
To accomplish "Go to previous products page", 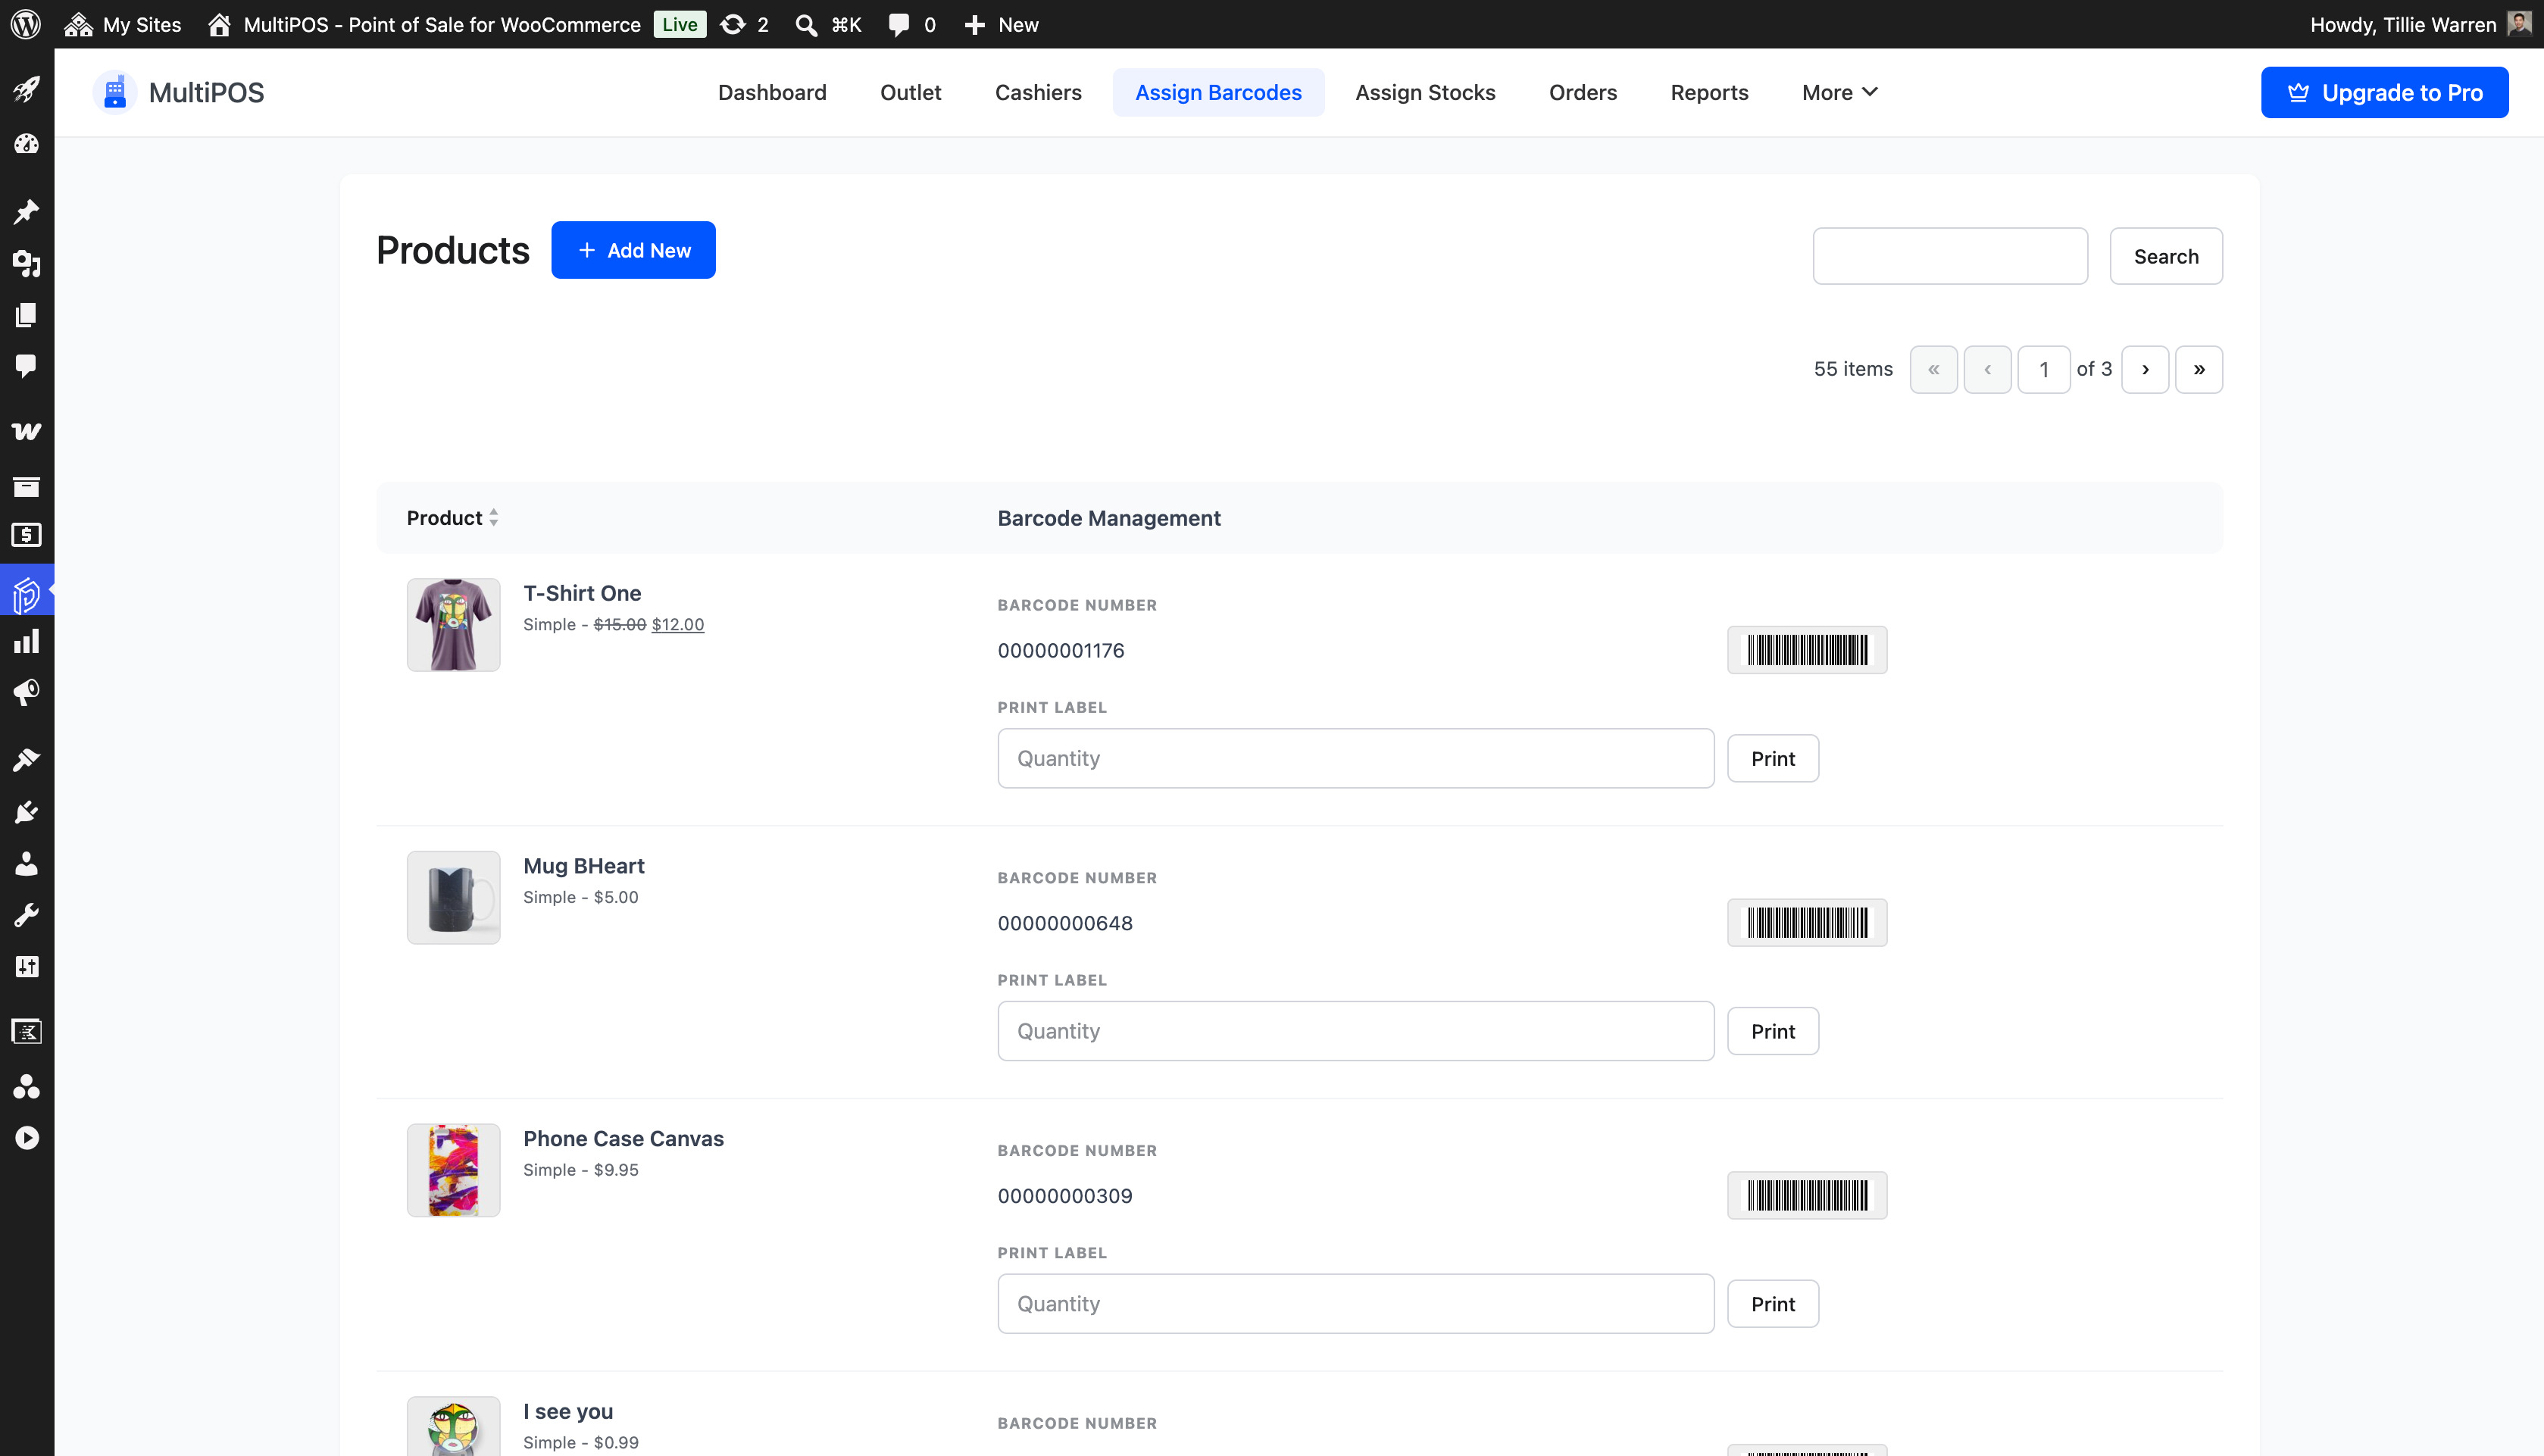I will pos(1987,369).
